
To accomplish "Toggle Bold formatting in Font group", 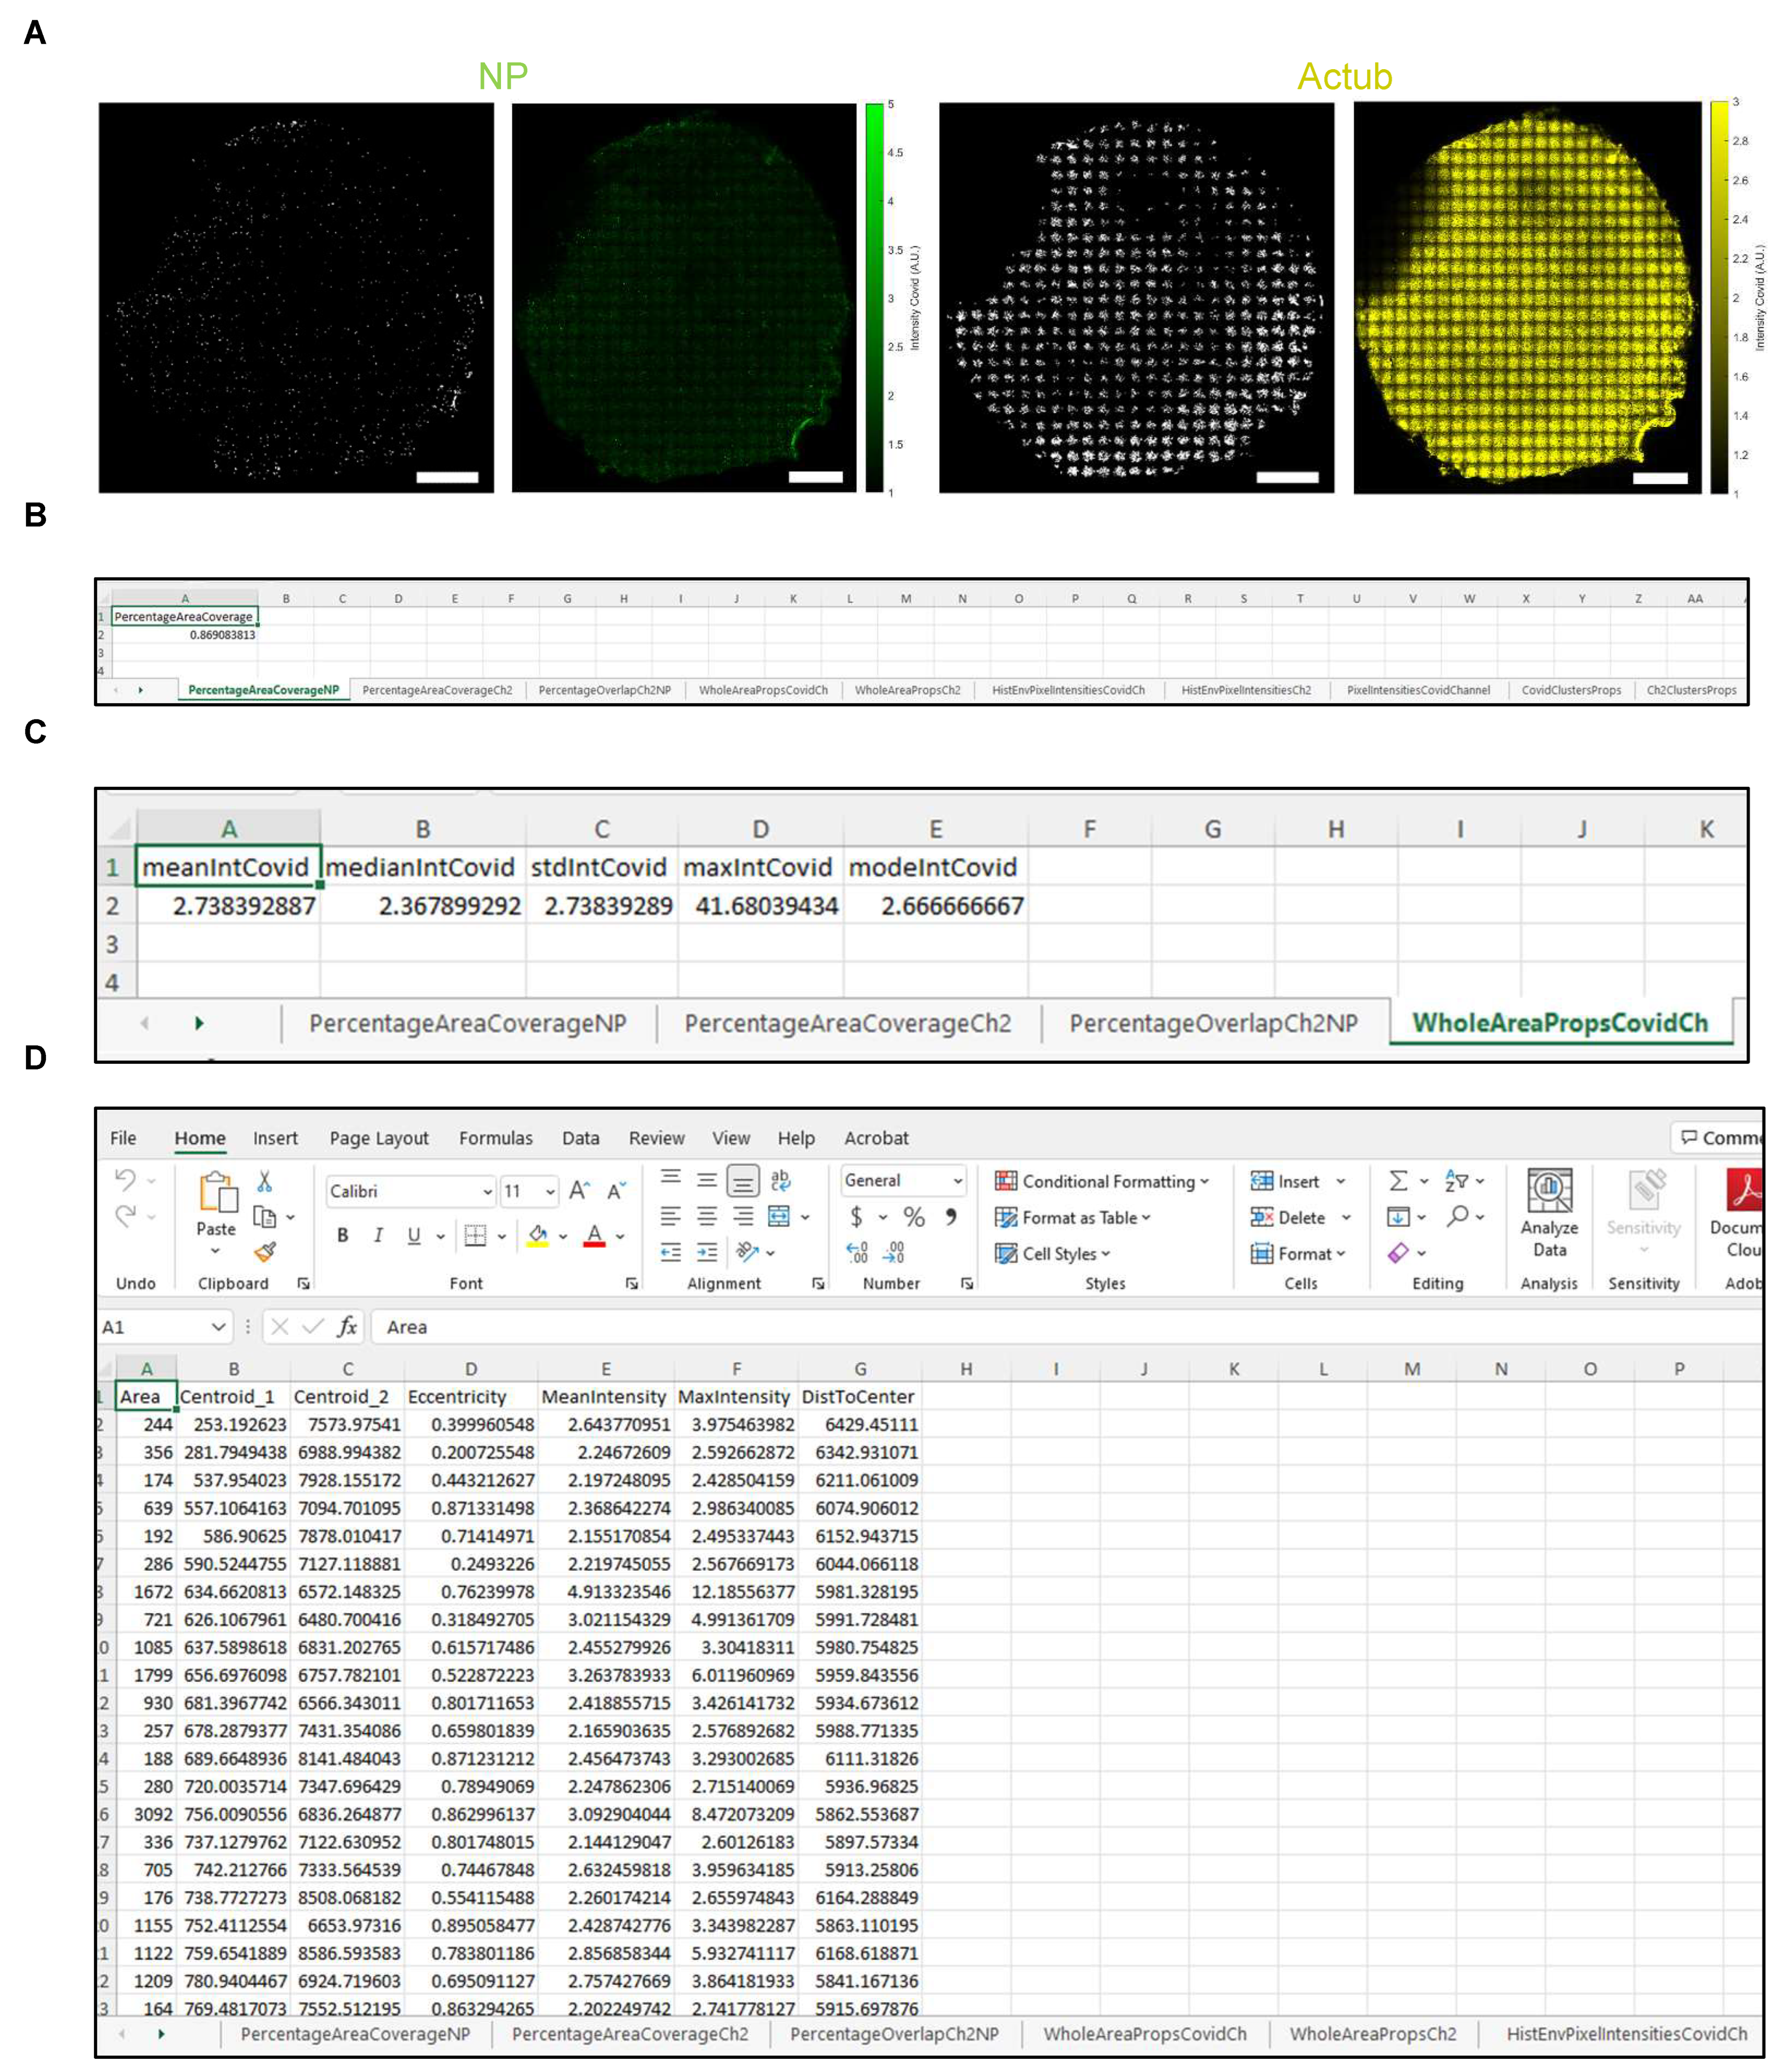I will [x=343, y=1235].
